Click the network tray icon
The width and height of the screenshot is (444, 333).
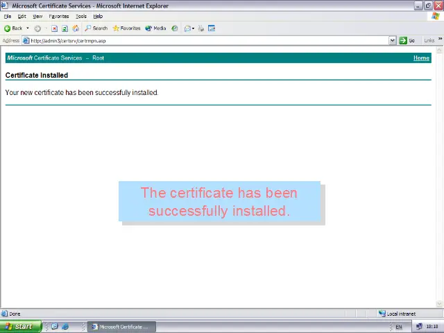(419, 327)
